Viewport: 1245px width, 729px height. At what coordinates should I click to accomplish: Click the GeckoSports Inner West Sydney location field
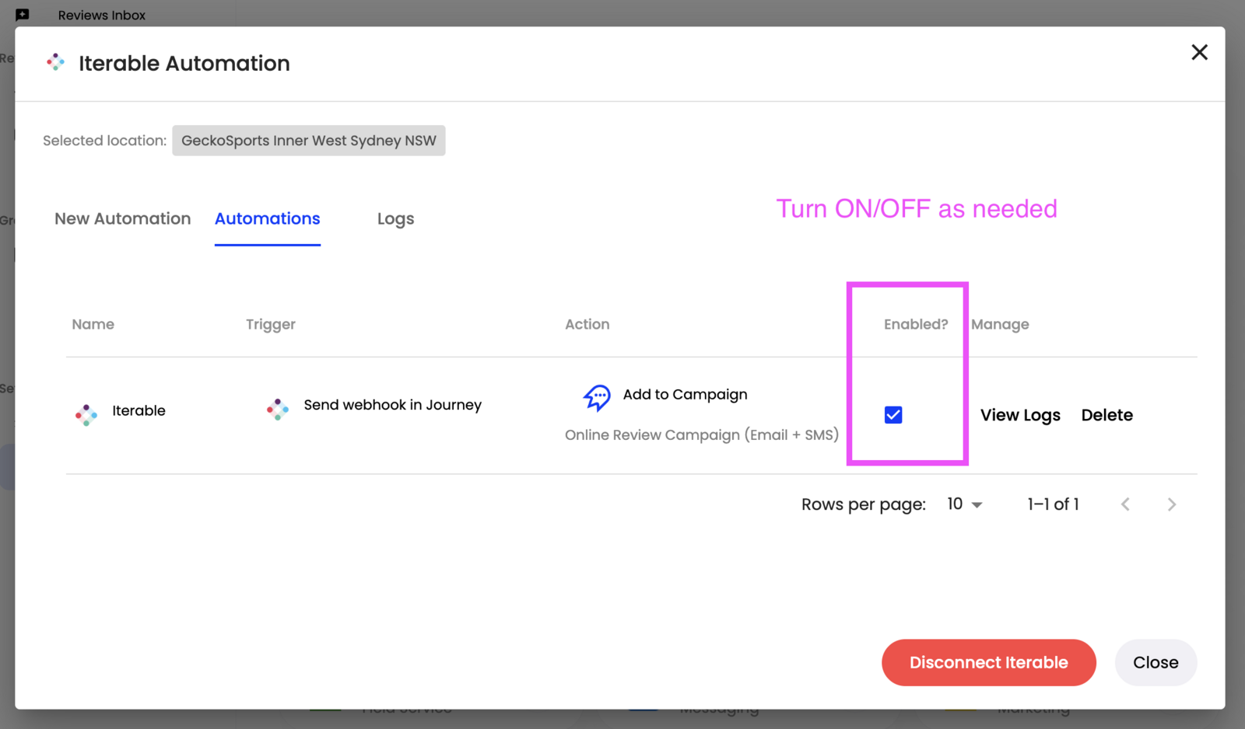[x=309, y=141]
